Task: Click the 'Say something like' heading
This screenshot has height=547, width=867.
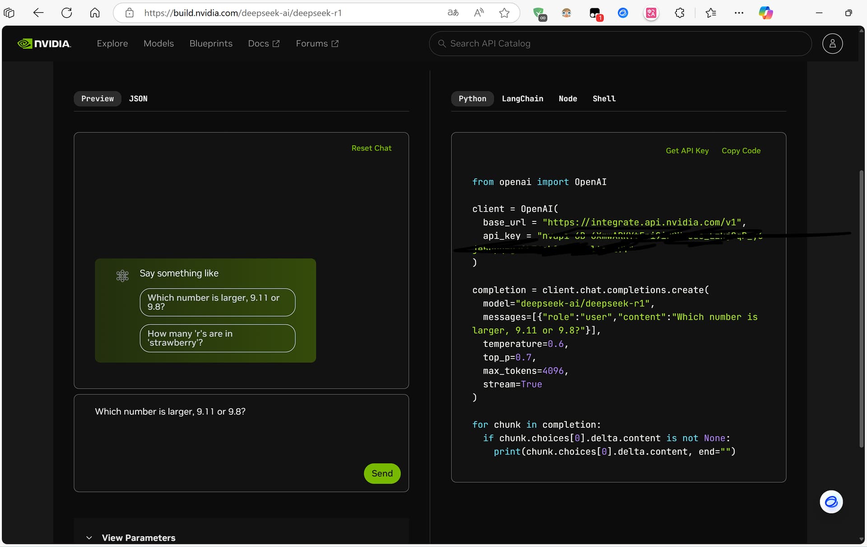Action: click(179, 273)
